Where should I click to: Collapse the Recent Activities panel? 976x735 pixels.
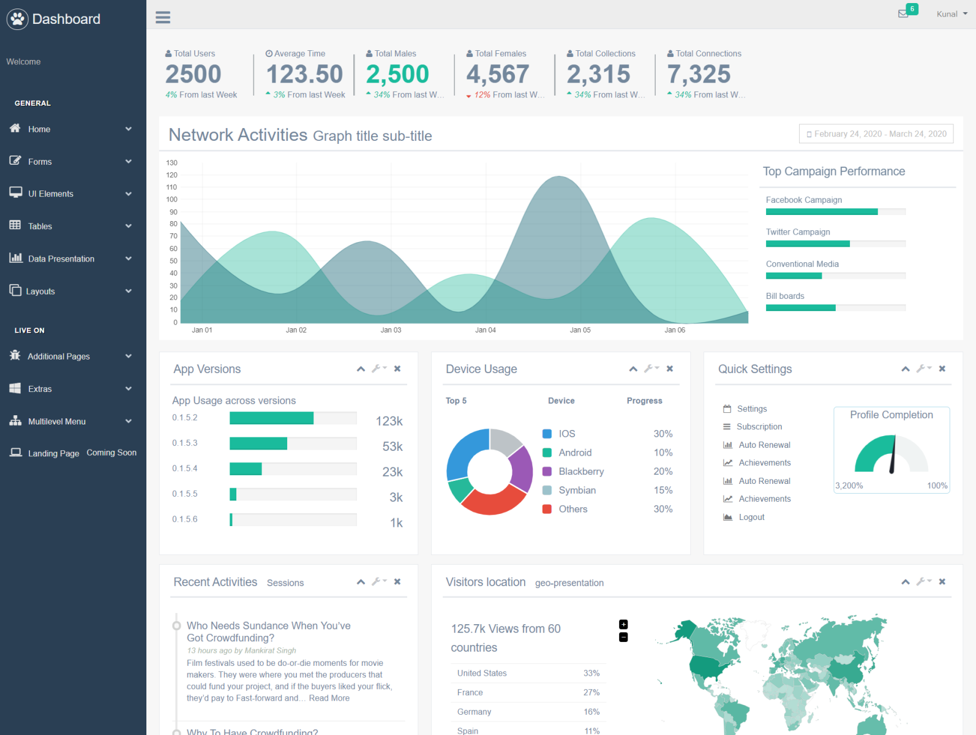click(x=361, y=582)
